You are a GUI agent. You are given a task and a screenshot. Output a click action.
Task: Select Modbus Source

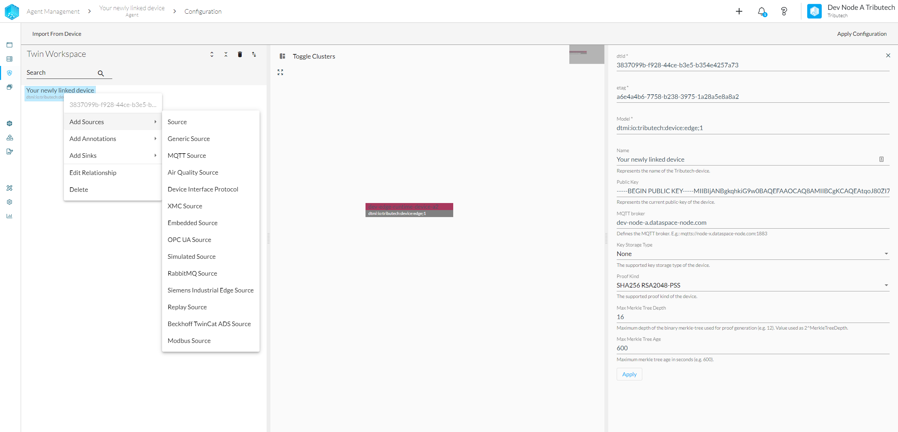tap(211, 341)
